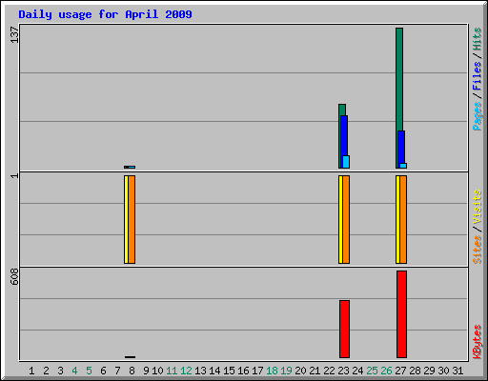Screen dimensions: 488x381
Task: Click the 'Visits' legend label
Action: coord(478,207)
